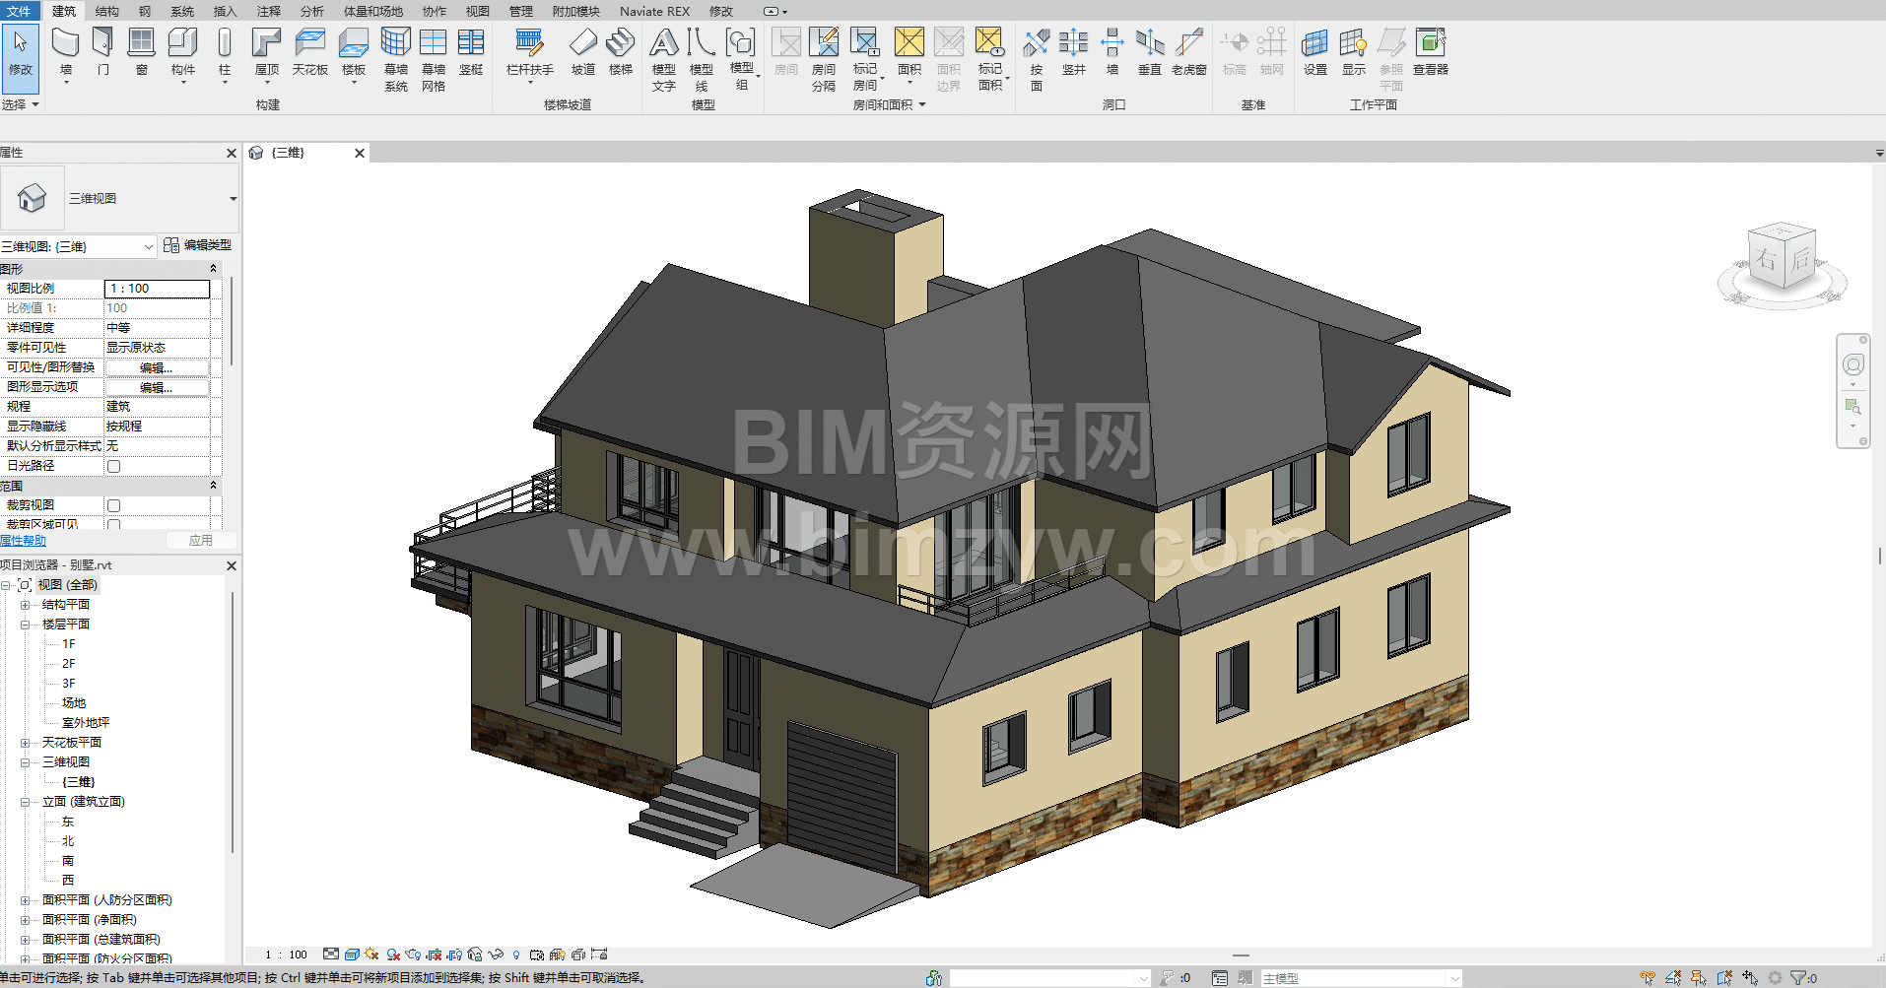The image size is (1886, 988).
Task: Click the 门 (Door) tool icon
Action: [x=103, y=44]
